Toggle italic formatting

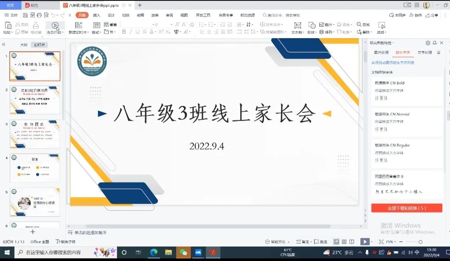(x=130, y=32)
